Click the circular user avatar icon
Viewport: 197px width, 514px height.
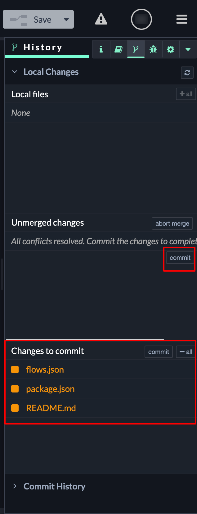(x=141, y=19)
